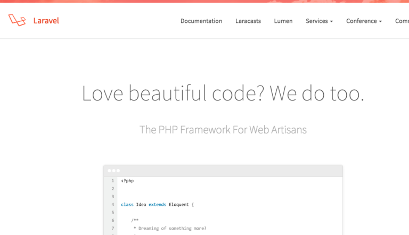Click the 'class Idea extends Eloquent' line

tap(157, 205)
